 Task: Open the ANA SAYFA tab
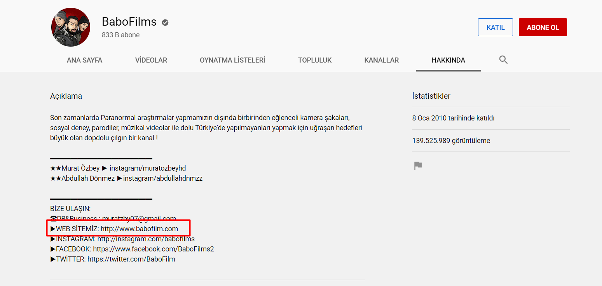tap(84, 60)
